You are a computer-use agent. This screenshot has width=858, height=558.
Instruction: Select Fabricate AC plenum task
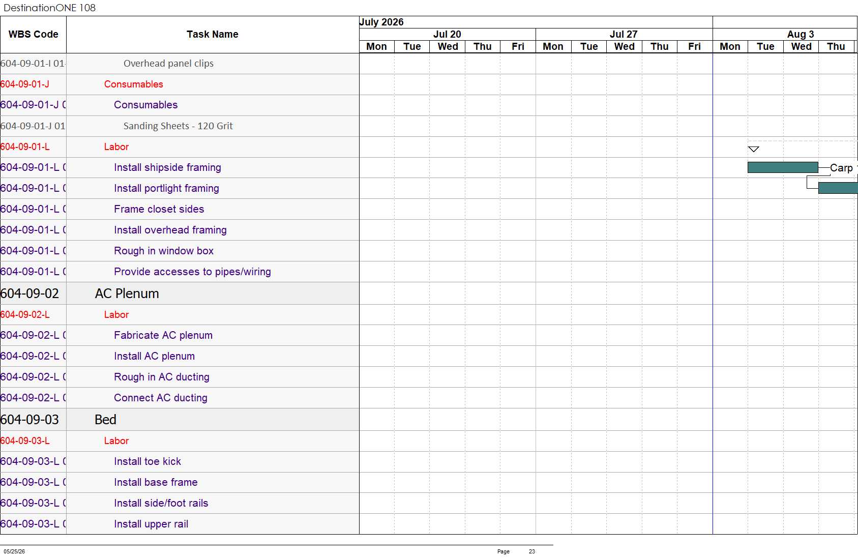tap(163, 335)
